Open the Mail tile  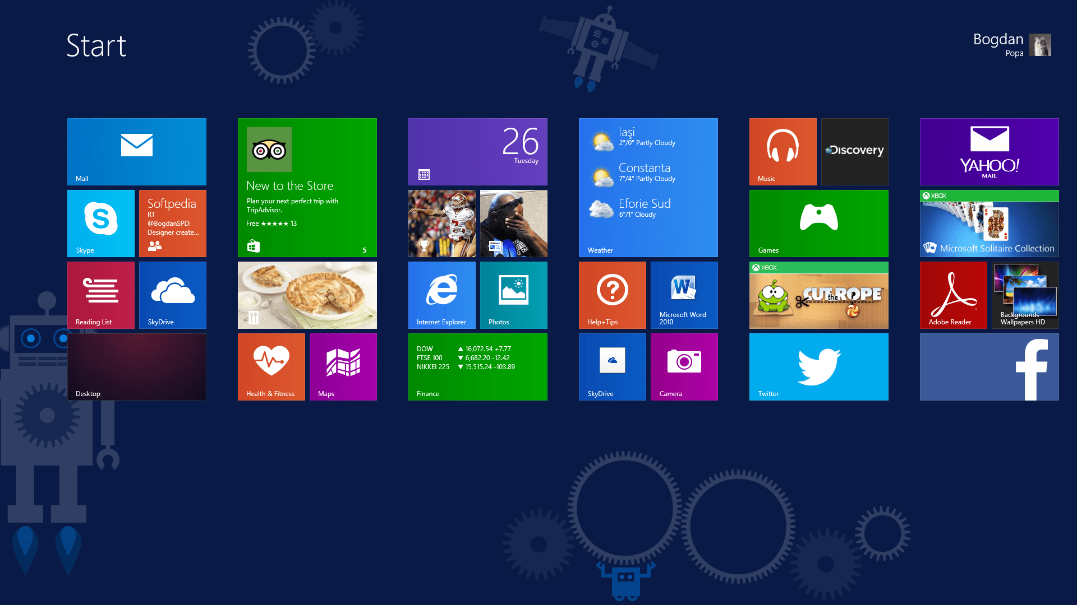(136, 151)
